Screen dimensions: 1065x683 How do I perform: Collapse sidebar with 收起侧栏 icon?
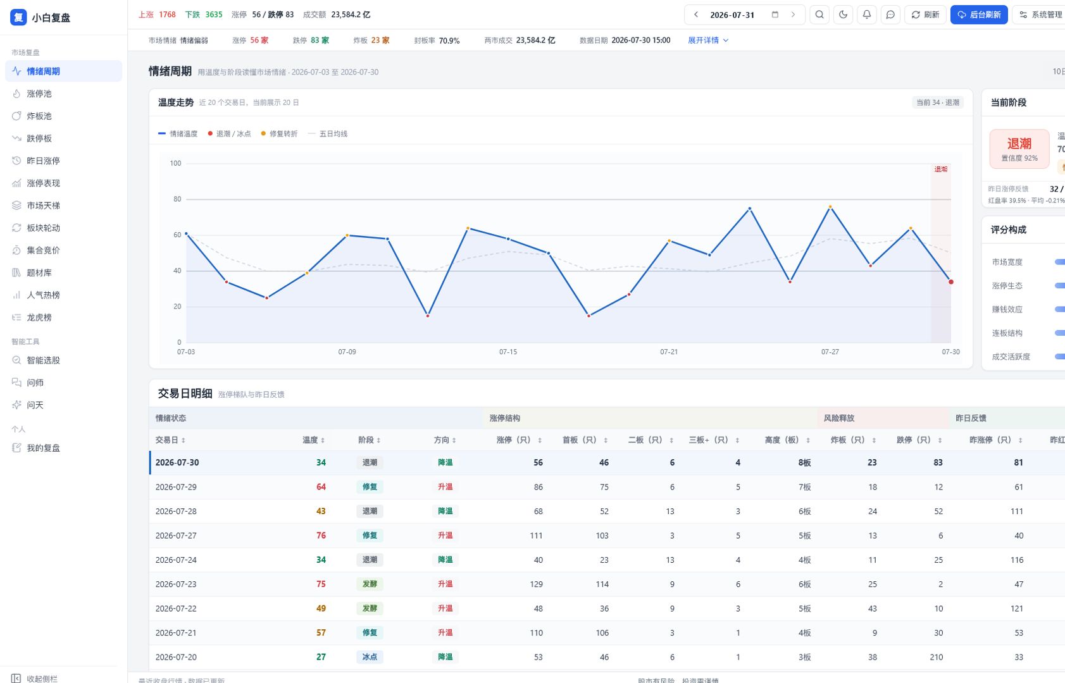click(x=16, y=679)
